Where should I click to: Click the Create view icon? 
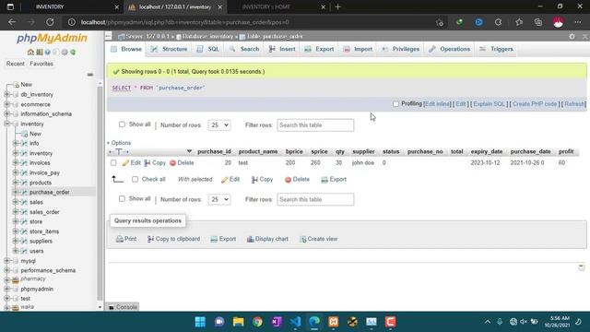(x=303, y=239)
